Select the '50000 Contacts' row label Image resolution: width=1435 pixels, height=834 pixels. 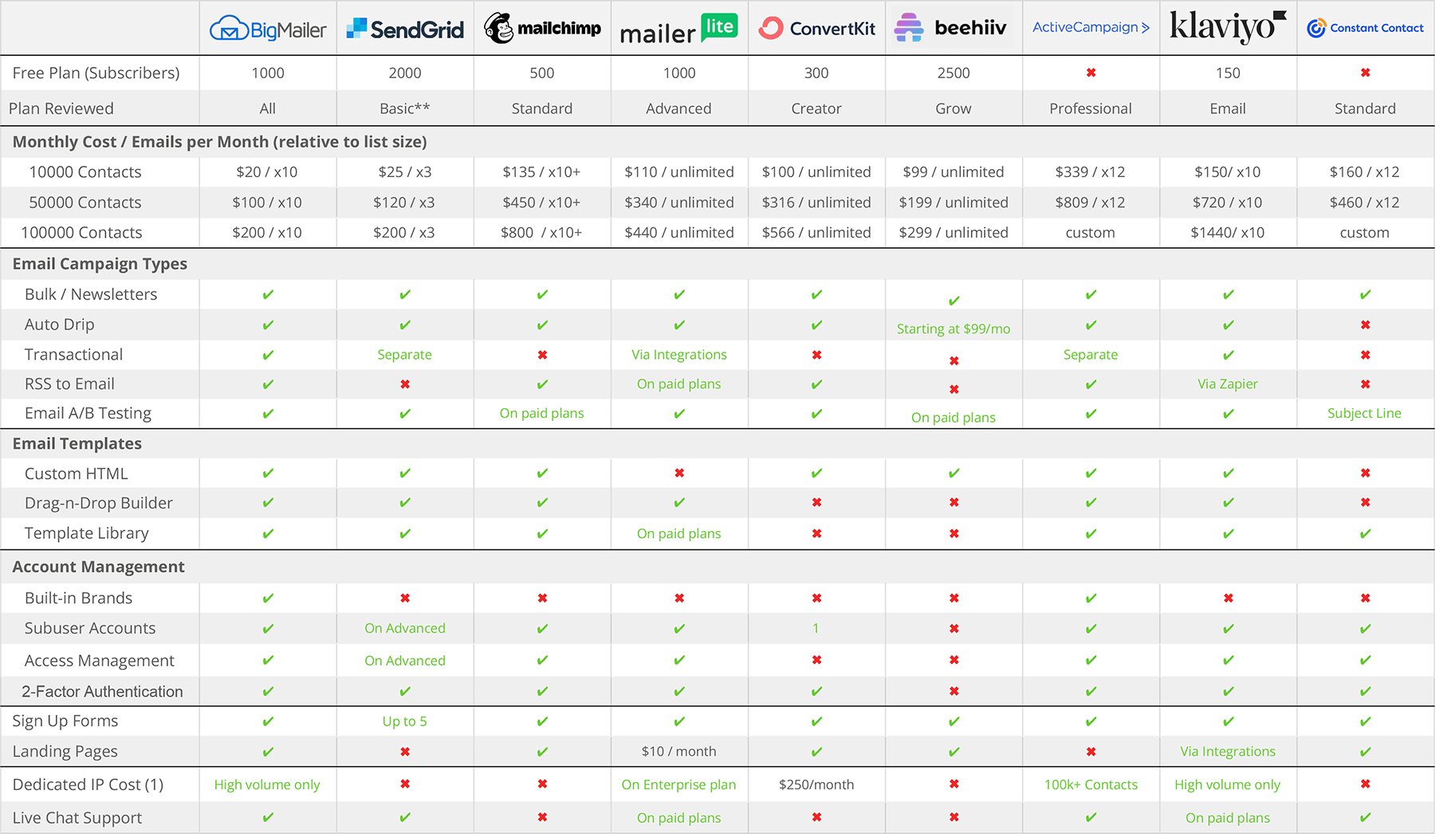[85, 203]
